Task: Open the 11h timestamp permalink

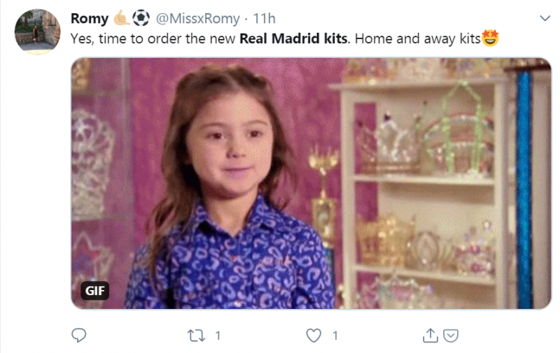Action: [264, 19]
